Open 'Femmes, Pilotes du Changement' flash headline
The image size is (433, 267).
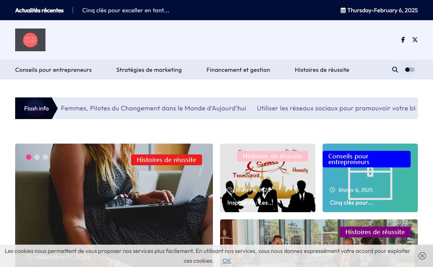point(154,108)
